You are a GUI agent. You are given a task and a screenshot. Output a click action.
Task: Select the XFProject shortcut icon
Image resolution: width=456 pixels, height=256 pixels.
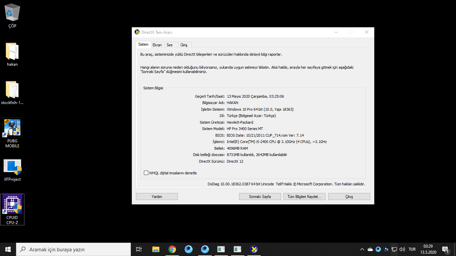12,170
